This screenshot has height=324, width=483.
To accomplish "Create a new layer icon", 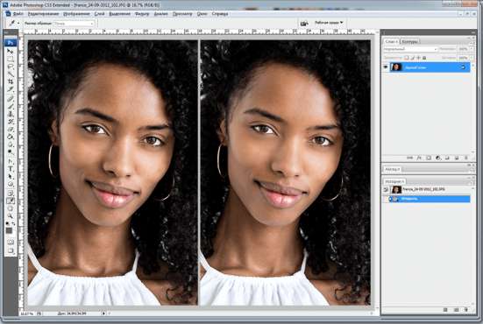I will (x=457, y=158).
